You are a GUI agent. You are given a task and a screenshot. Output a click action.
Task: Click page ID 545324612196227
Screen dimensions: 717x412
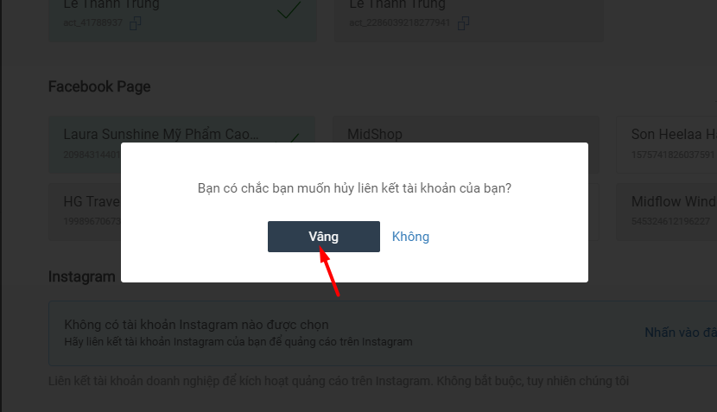point(670,221)
